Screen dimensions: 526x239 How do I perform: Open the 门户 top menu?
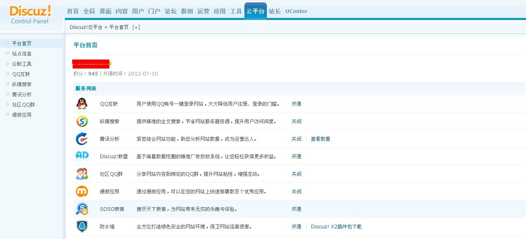point(154,11)
